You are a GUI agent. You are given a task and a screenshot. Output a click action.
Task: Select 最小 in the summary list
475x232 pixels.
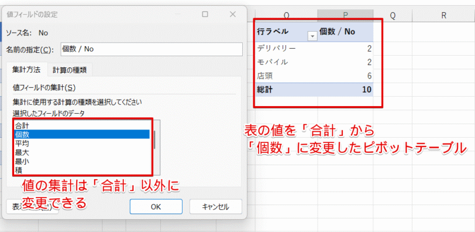(x=82, y=161)
